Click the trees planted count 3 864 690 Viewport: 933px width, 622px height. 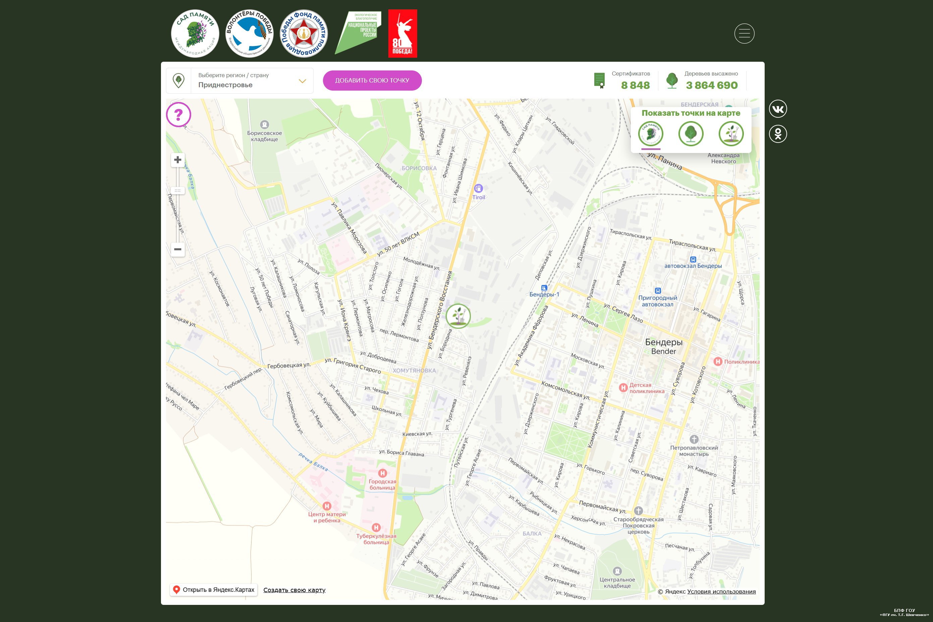pos(712,85)
